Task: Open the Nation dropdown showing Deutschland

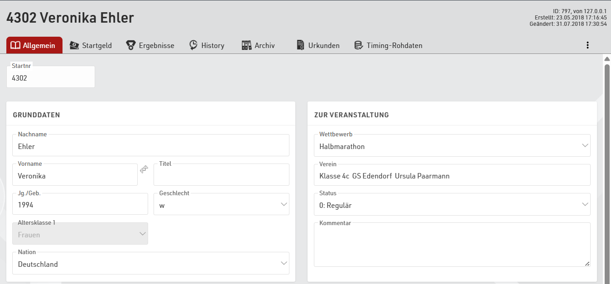Action: (284, 264)
